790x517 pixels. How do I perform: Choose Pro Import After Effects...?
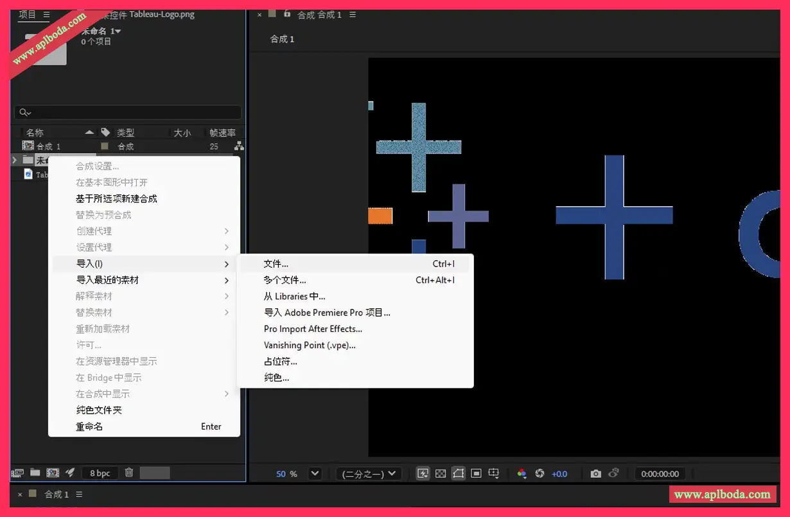[355, 329]
